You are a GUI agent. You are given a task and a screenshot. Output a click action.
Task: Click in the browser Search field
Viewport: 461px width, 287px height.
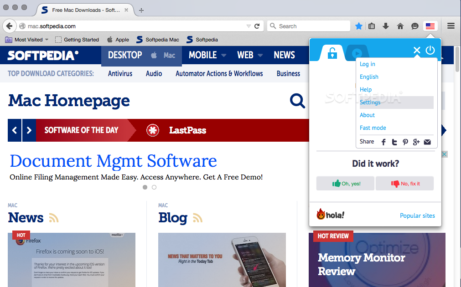[x=309, y=26]
